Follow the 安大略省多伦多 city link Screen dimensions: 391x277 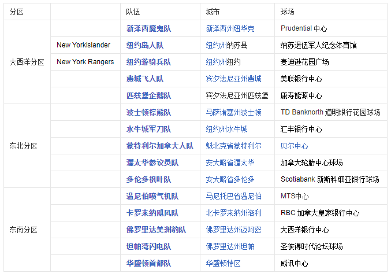coord(230,179)
